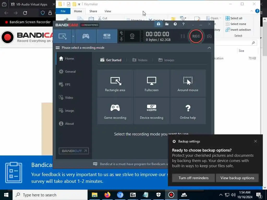267x200 pixels.
Task: Click Bandicam taskbar icon
Action: [171, 195]
